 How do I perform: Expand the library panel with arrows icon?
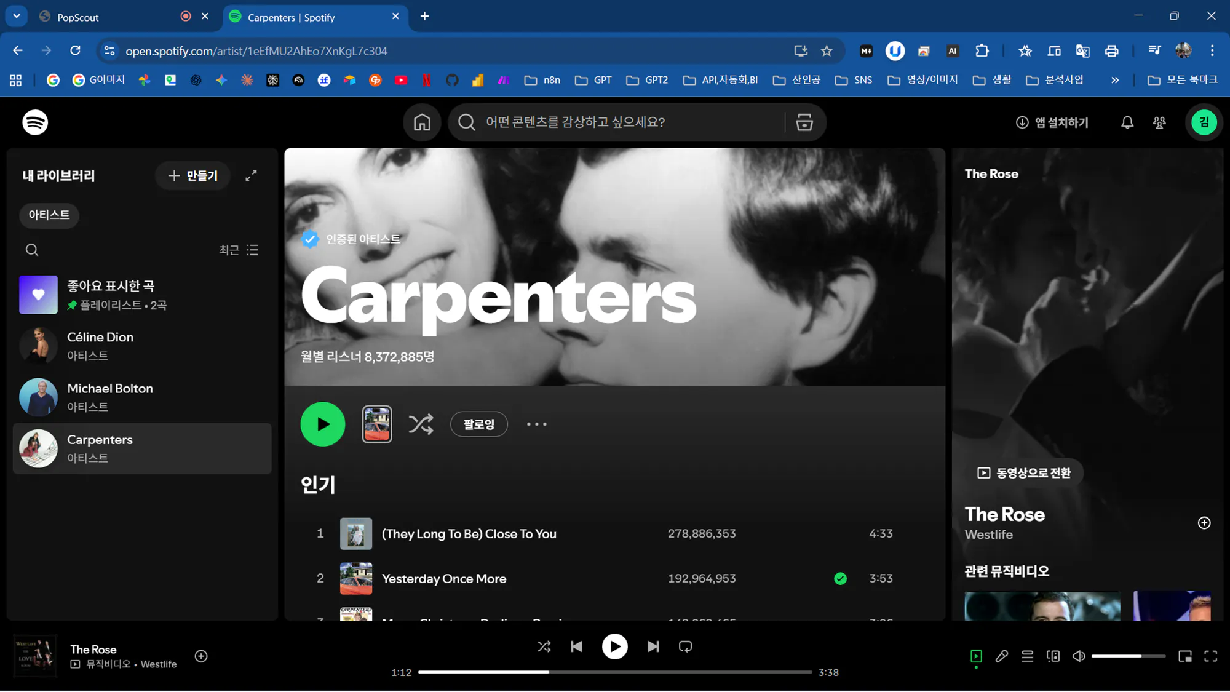pyautogui.click(x=251, y=176)
